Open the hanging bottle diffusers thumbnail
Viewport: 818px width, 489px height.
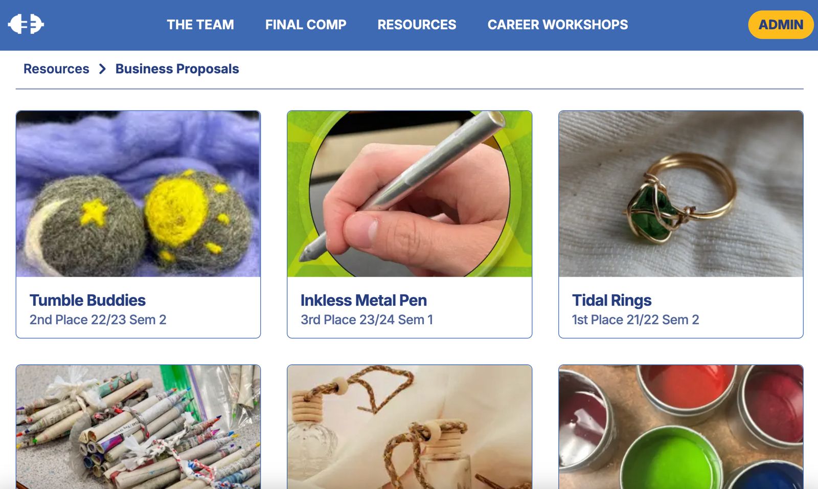410,427
